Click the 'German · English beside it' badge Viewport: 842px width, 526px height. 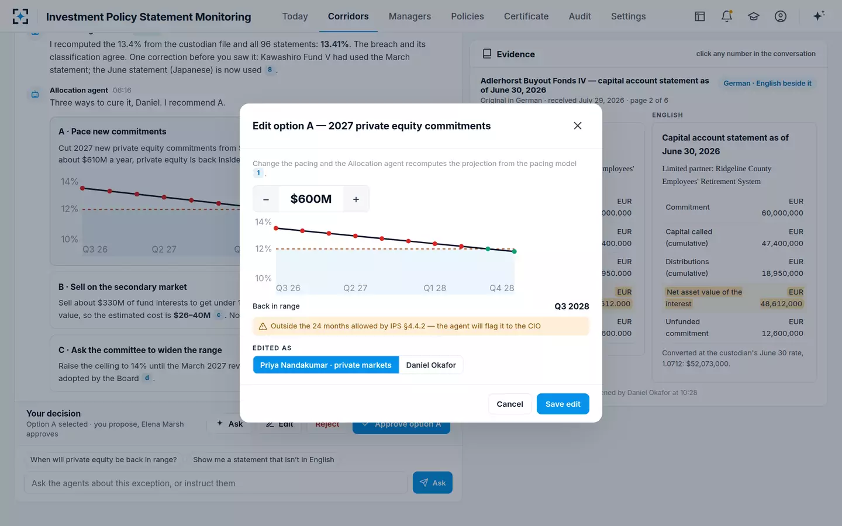[x=768, y=84]
